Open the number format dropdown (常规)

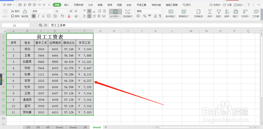(x=161, y=11)
